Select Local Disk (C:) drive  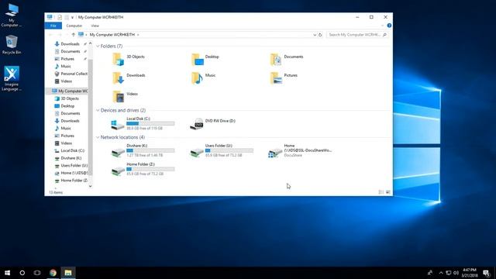click(143, 123)
